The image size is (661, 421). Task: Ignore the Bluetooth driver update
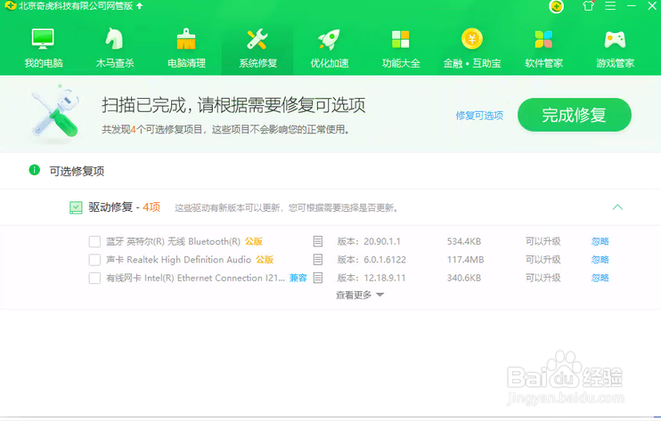[x=600, y=241]
